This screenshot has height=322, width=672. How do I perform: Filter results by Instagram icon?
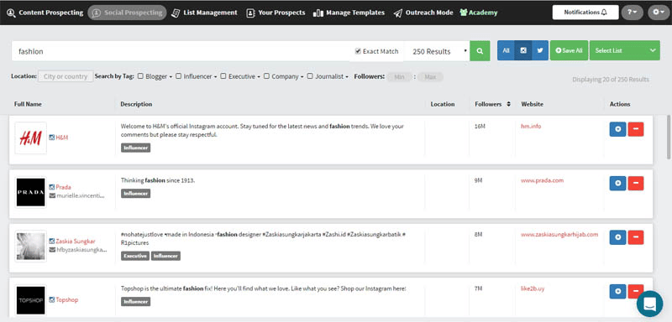point(523,50)
